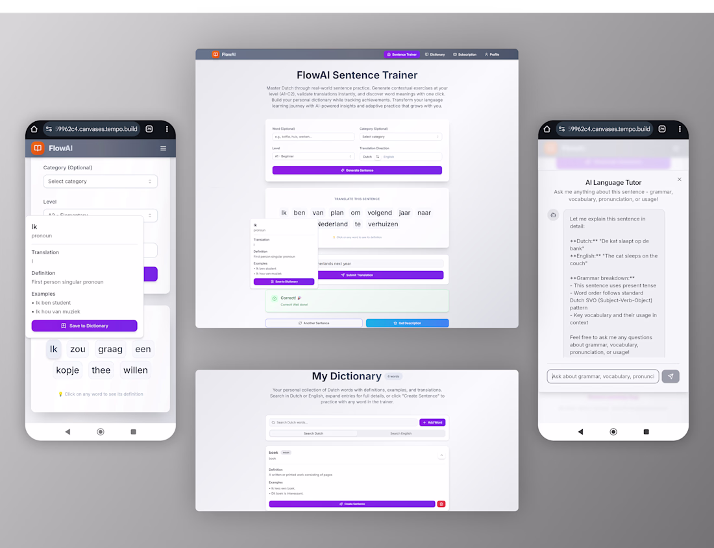Tap browser home icon on right phone
Image resolution: width=714 pixels, height=548 pixels.
pyautogui.click(x=547, y=129)
